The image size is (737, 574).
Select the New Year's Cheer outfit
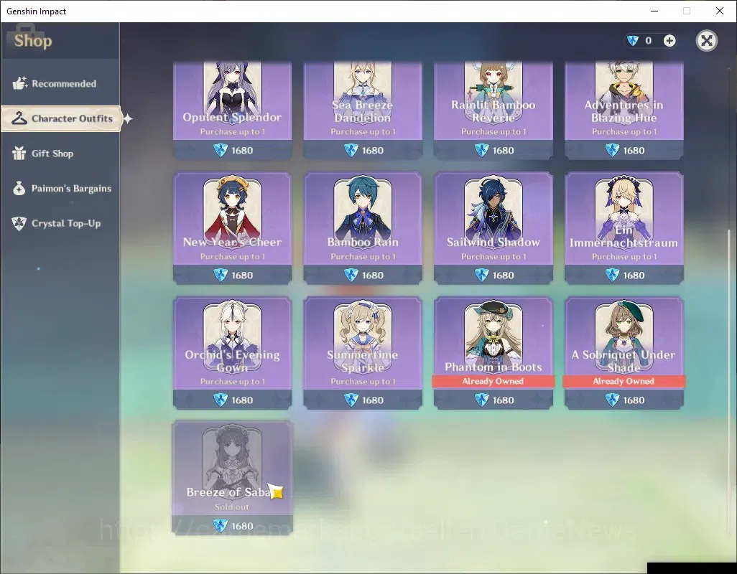(x=232, y=228)
